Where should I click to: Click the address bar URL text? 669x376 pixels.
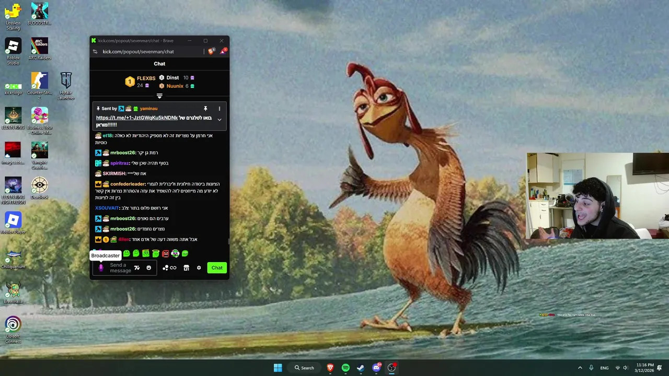pyautogui.click(x=138, y=52)
